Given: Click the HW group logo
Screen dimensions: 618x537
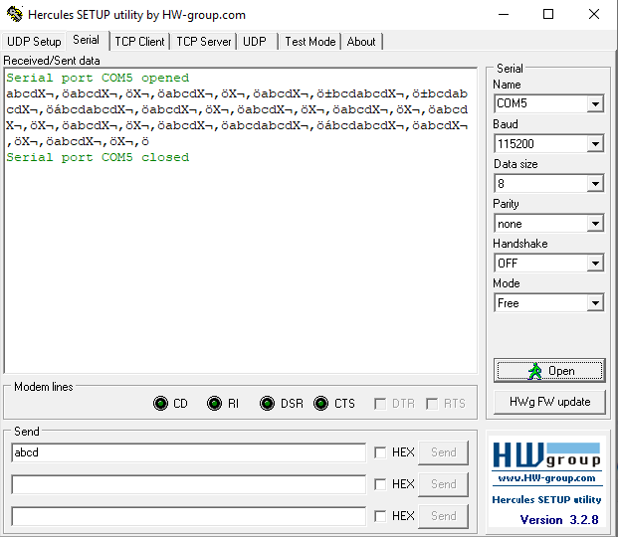Looking at the screenshot, I should tap(546, 455).
